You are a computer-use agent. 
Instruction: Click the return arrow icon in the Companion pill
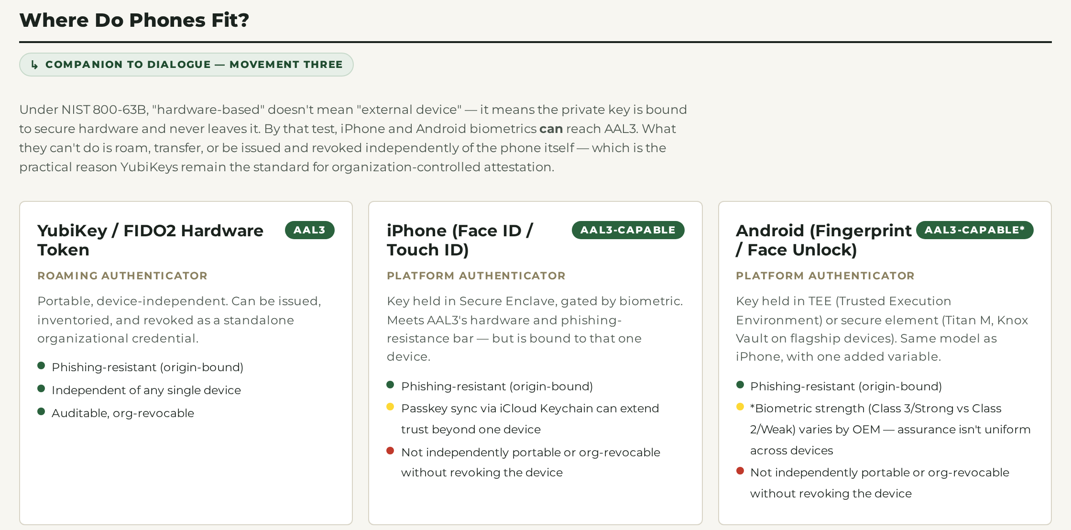coord(34,65)
